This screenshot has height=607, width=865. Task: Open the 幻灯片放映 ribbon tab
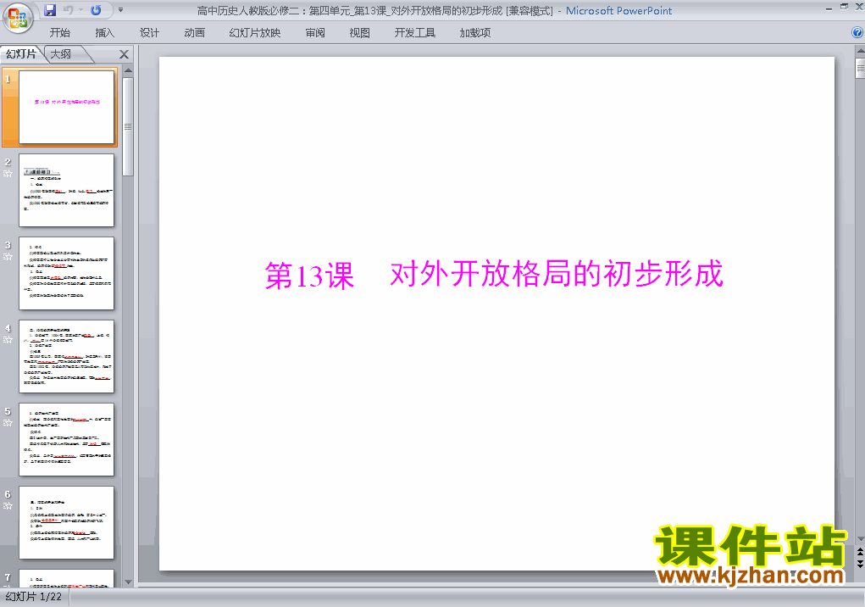(x=255, y=32)
